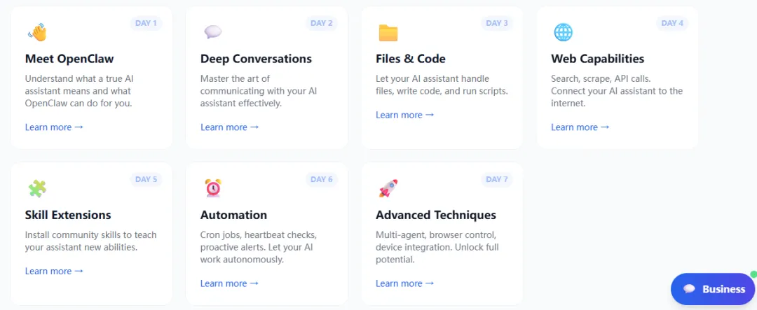
Task: Click the DAY 1 badge
Action: 146,23
